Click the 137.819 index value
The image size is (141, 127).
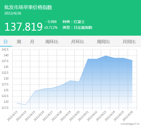pyautogui.click(x=24, y=27)
